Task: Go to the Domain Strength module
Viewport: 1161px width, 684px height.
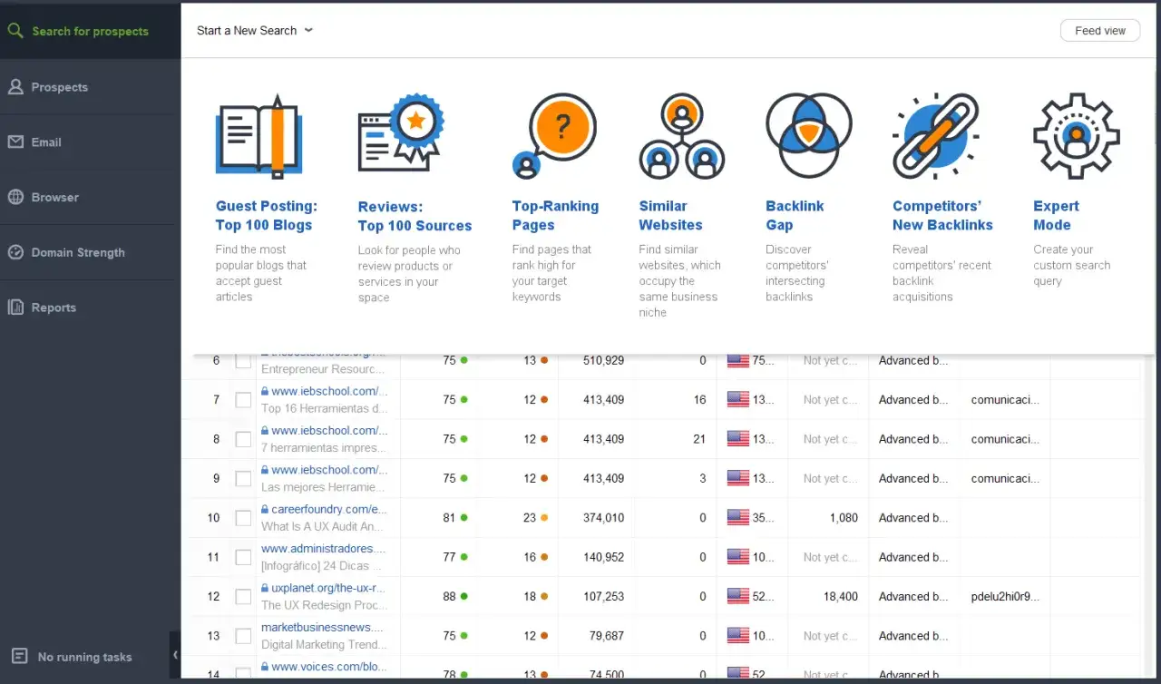Action: tap(78, 252)
